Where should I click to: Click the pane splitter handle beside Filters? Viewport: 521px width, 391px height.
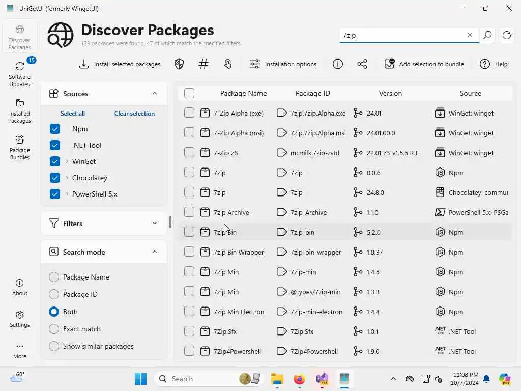click(x=170, y=222)
